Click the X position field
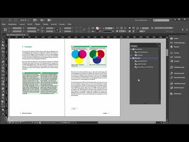This screenshot has height=142, width=189. point(17,28)
